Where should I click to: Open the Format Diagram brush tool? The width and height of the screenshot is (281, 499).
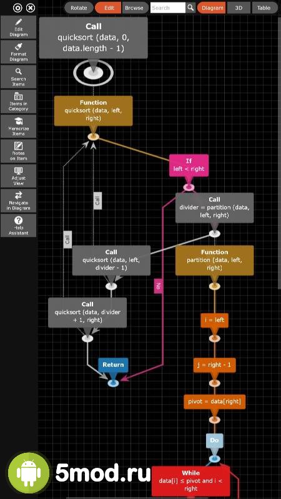19,52
